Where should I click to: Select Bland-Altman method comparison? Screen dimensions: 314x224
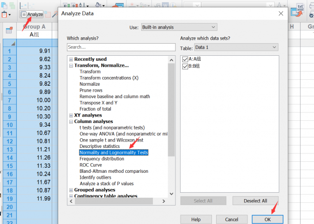114,171
